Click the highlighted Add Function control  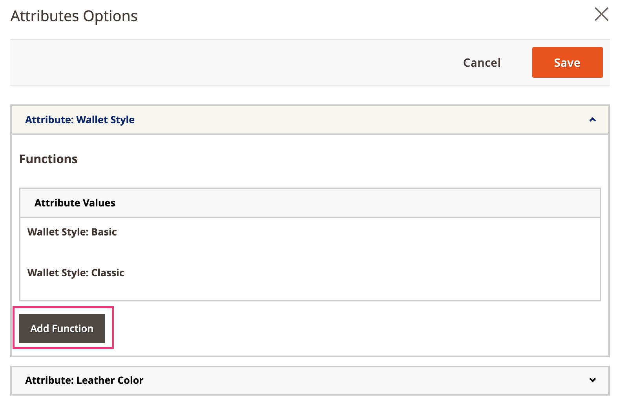pyautogui.click(x=61, y=328)
